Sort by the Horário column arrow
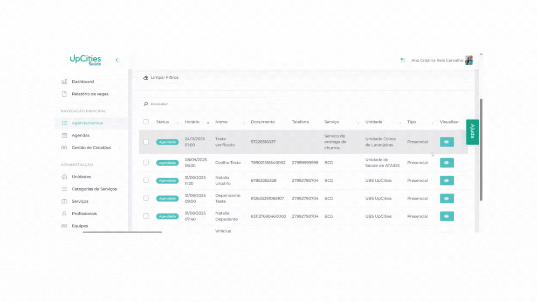Screen dimensions: 537x302 click(208, 123)
